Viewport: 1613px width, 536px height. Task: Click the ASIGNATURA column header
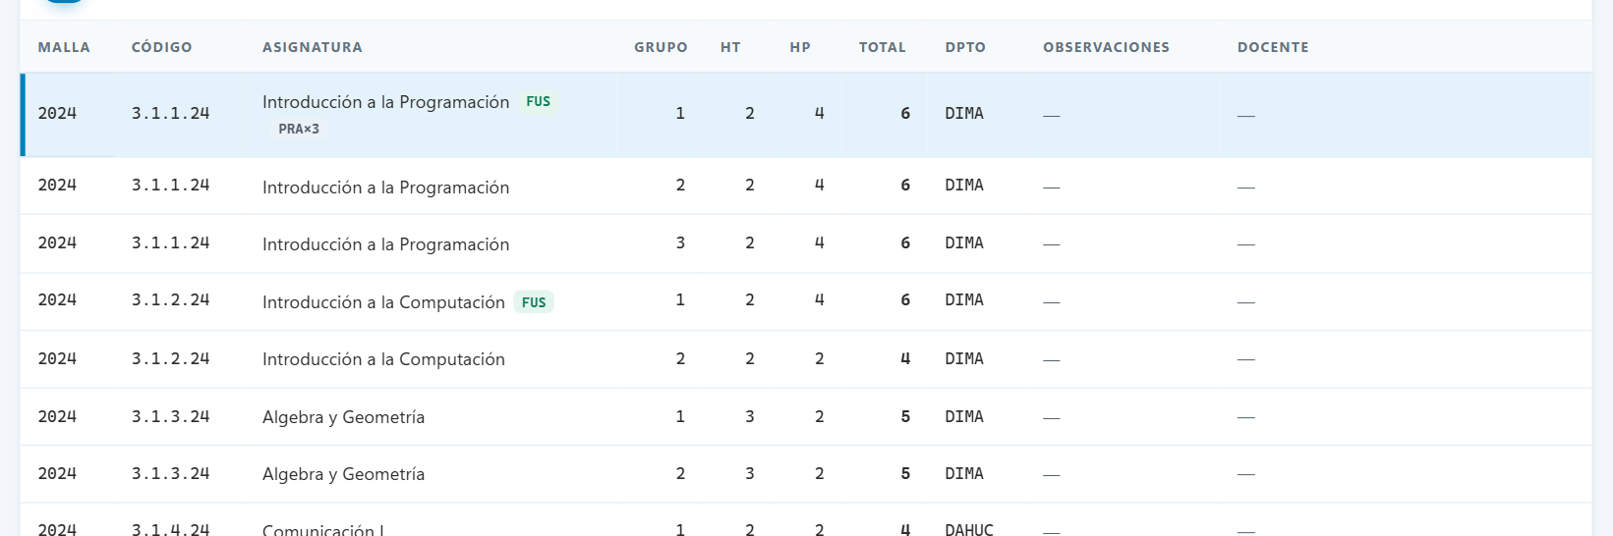click(313, 47)
